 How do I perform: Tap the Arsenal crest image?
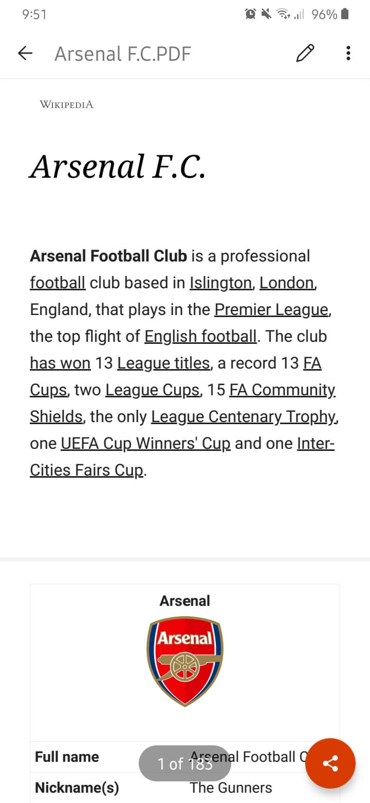[185, 662]
